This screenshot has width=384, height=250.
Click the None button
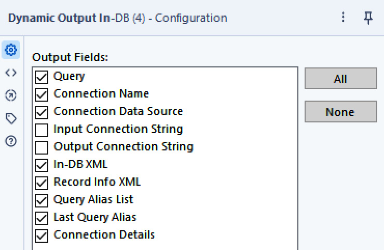[340, 112]
